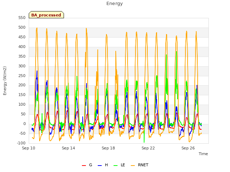Click the 100 y-axis tick label
230x172 pixels.
point(22,105)
